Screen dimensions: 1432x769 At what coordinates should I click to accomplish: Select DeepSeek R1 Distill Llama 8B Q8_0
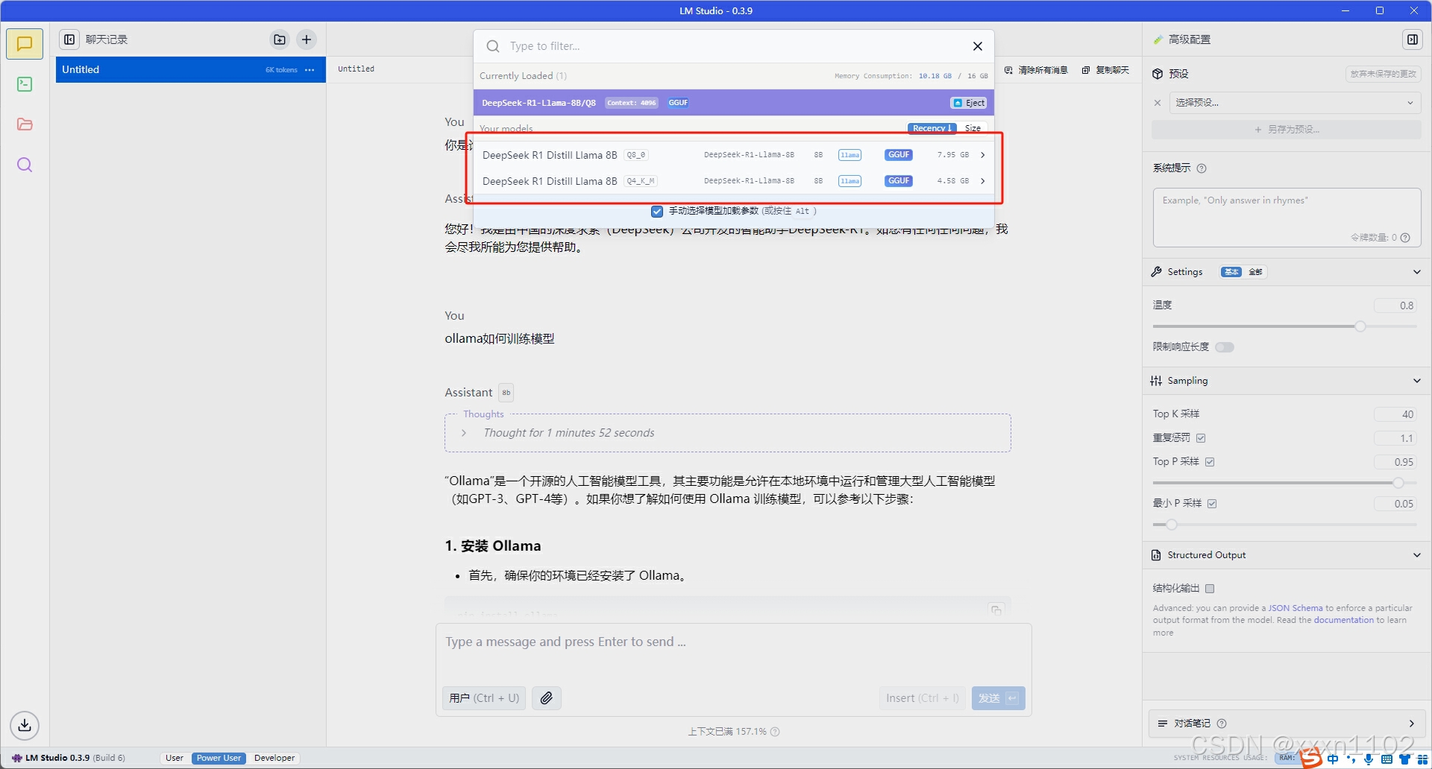click(734, 155)
